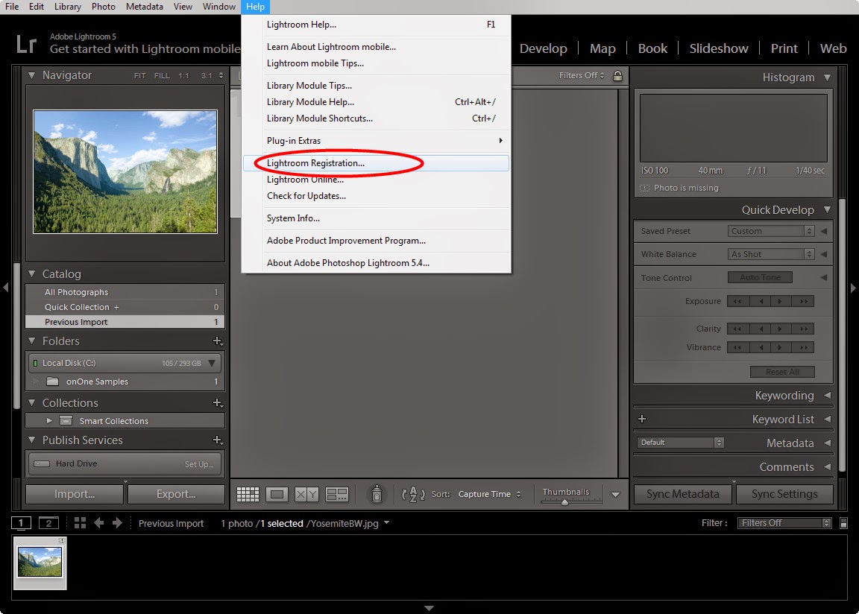Viewport: 859px width, 614px height.
Task: Switch to Loupe view
Action: pyautogui.click(x=277, y=493)
